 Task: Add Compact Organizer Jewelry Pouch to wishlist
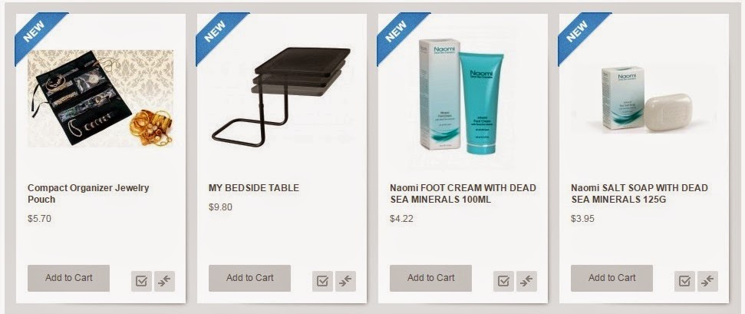[x=142, y=281]
